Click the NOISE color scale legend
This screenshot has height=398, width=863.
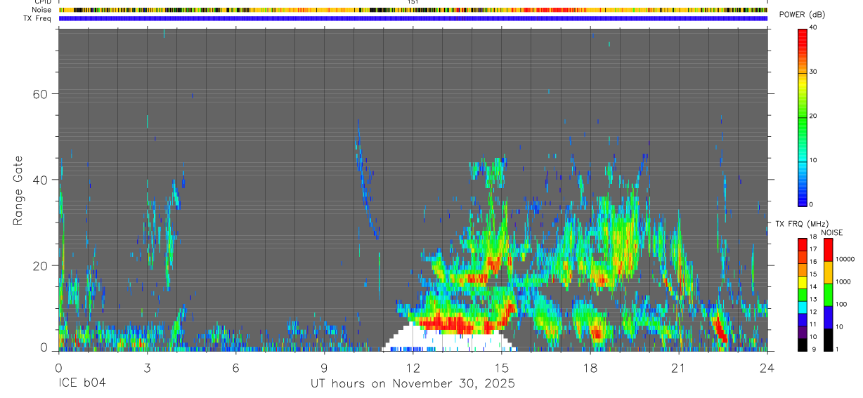pos(828,295)
